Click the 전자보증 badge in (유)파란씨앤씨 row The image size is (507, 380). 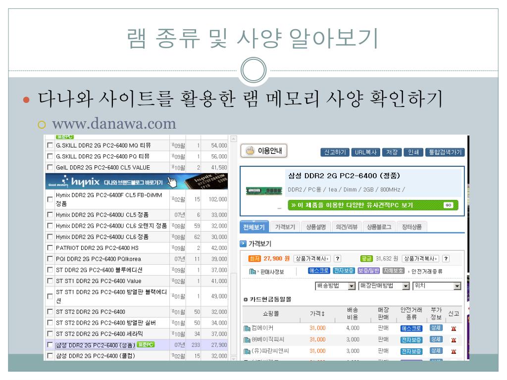pyautogui.click(x=411, y=351)
